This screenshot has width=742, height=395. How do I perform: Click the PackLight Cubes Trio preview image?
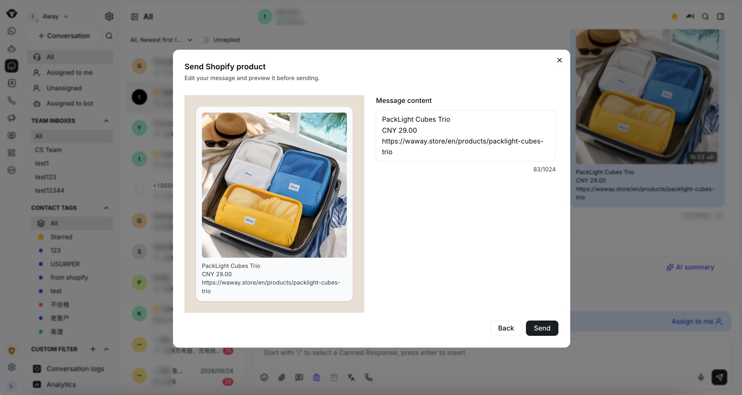click(x=274, y=185)
